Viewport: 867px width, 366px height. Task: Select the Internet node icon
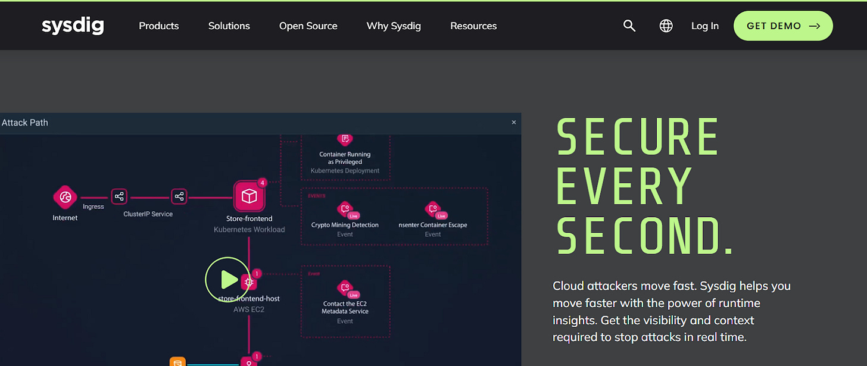pos(66,197)
